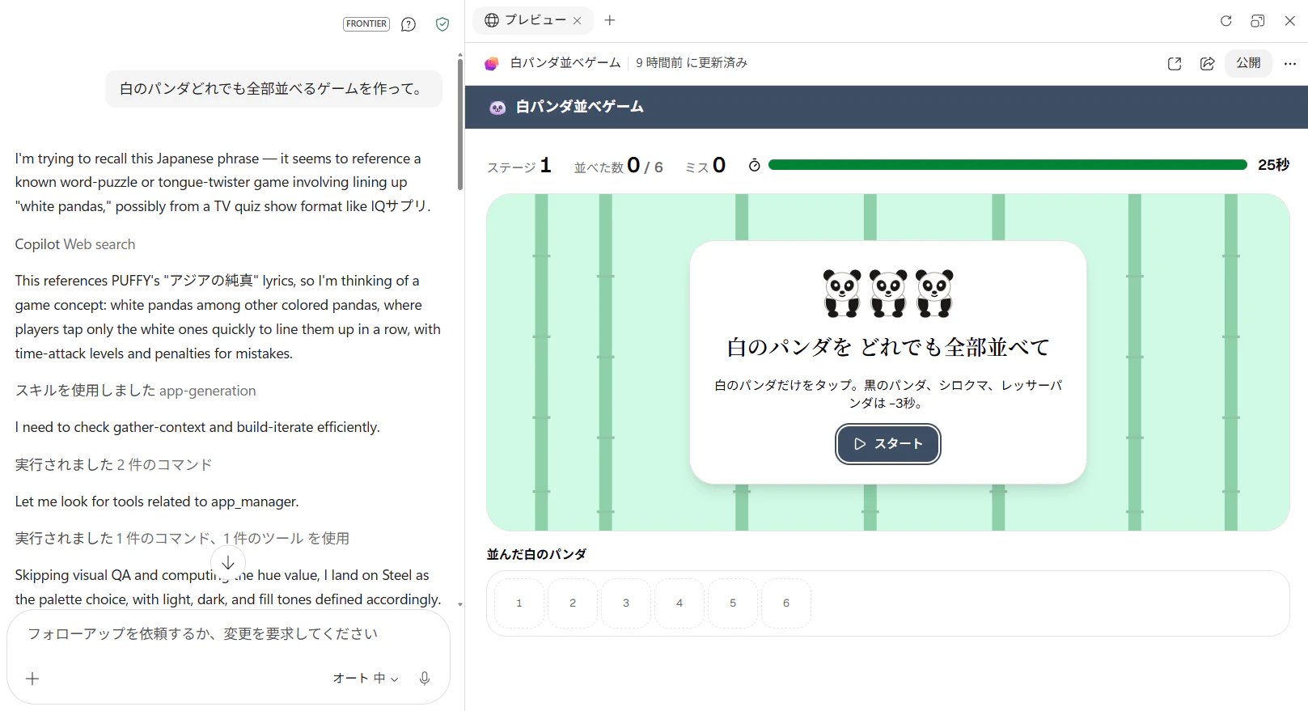1308x711 pixels.
Task: Expand 実行されました 2 件のコマンド
Action: tap(113, 465)
